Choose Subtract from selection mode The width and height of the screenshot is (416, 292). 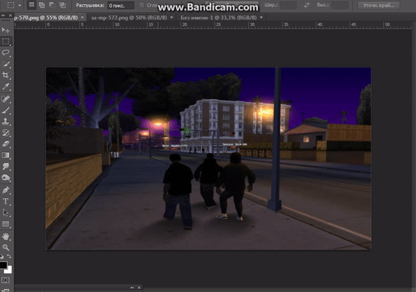pos(52,5)
